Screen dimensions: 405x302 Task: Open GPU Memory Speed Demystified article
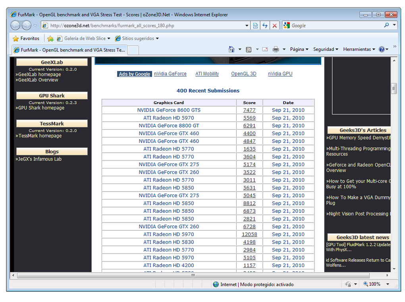(359, 138)
